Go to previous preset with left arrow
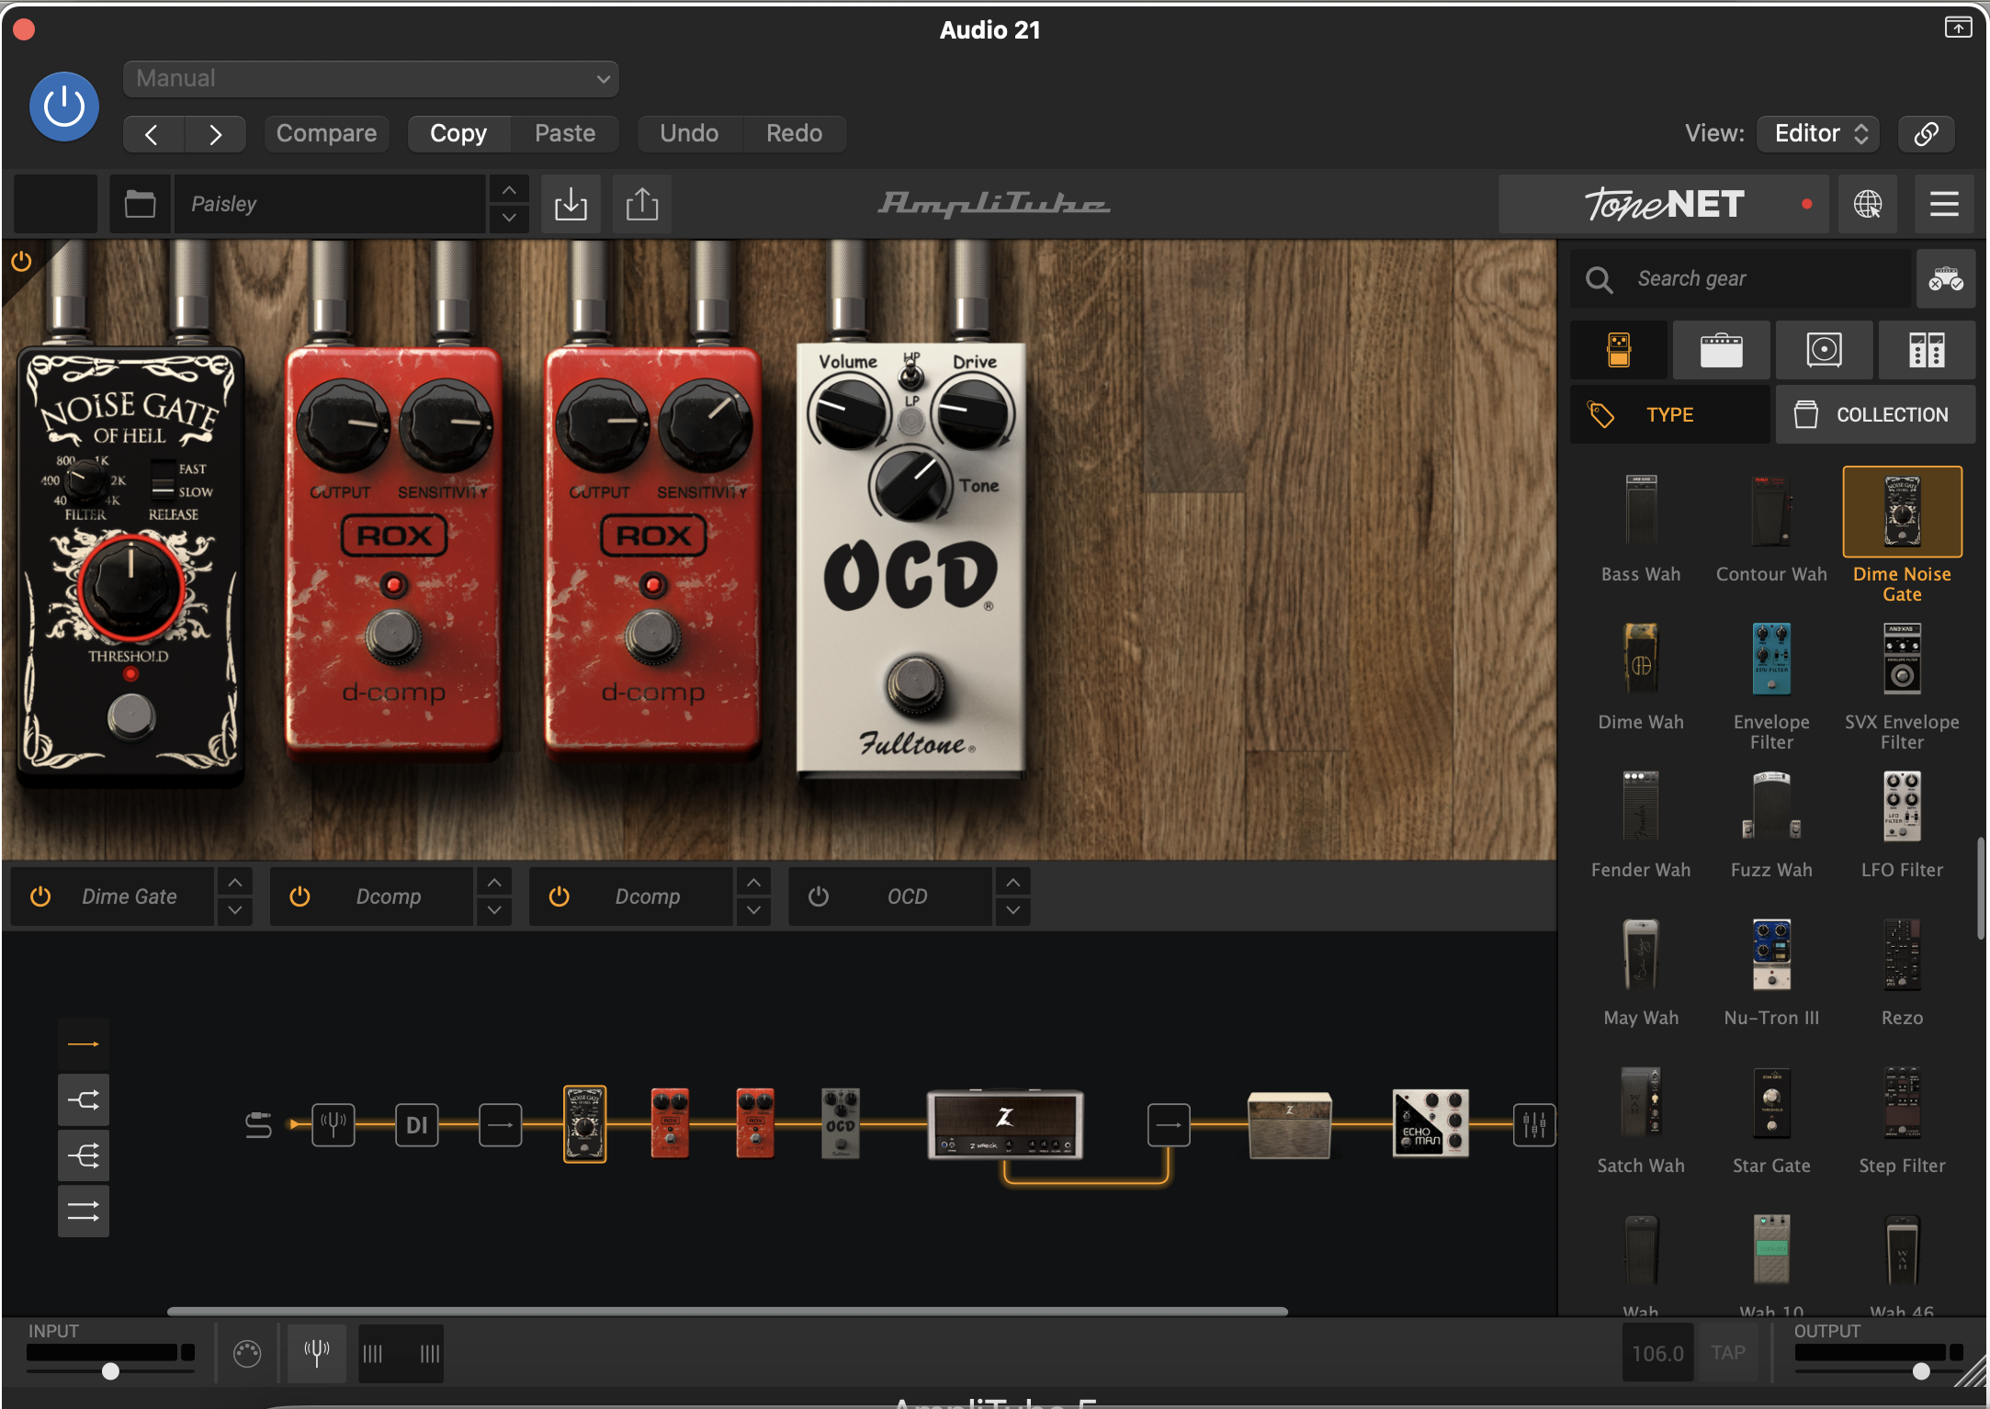This screenshot has width=1990, height=1409. click(x=153, y=134)
